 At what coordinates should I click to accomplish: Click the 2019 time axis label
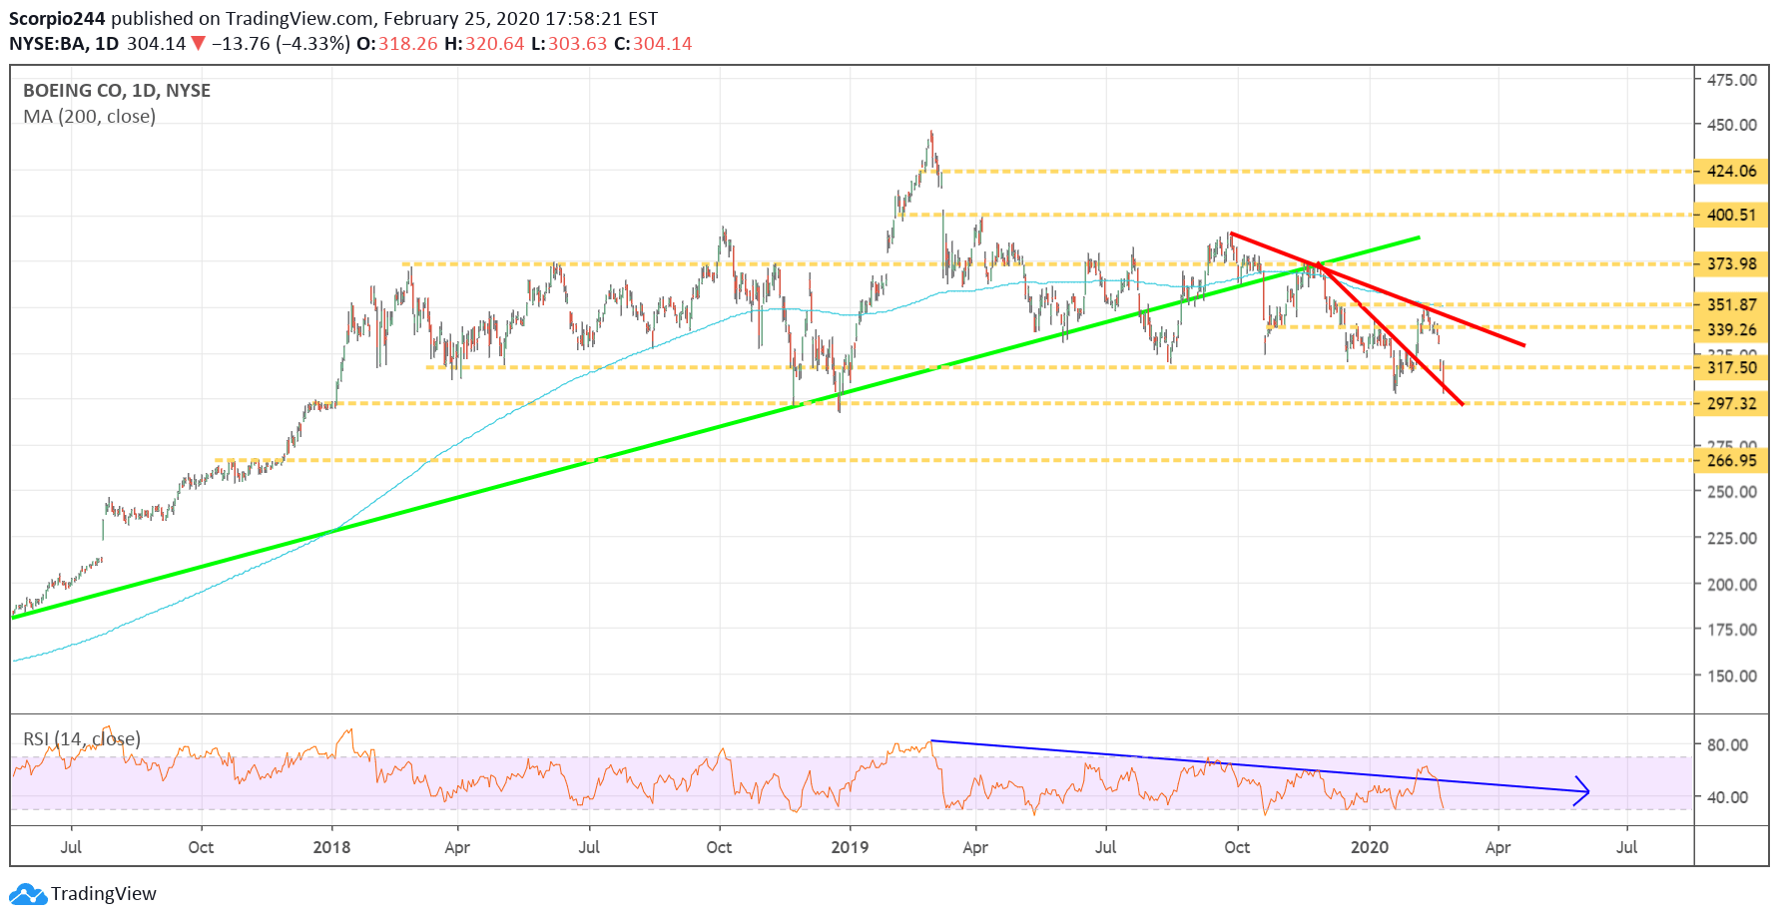pos(850,847)
